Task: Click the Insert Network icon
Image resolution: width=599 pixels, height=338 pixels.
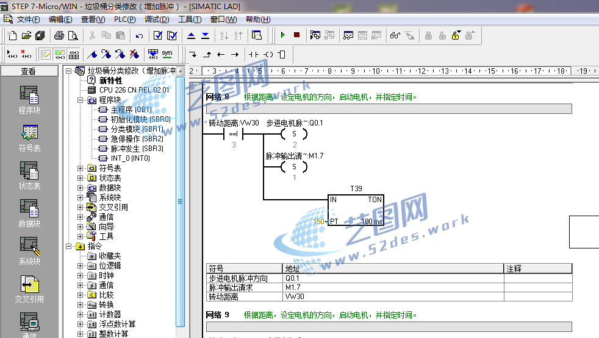Action: [x=12, y=54]
